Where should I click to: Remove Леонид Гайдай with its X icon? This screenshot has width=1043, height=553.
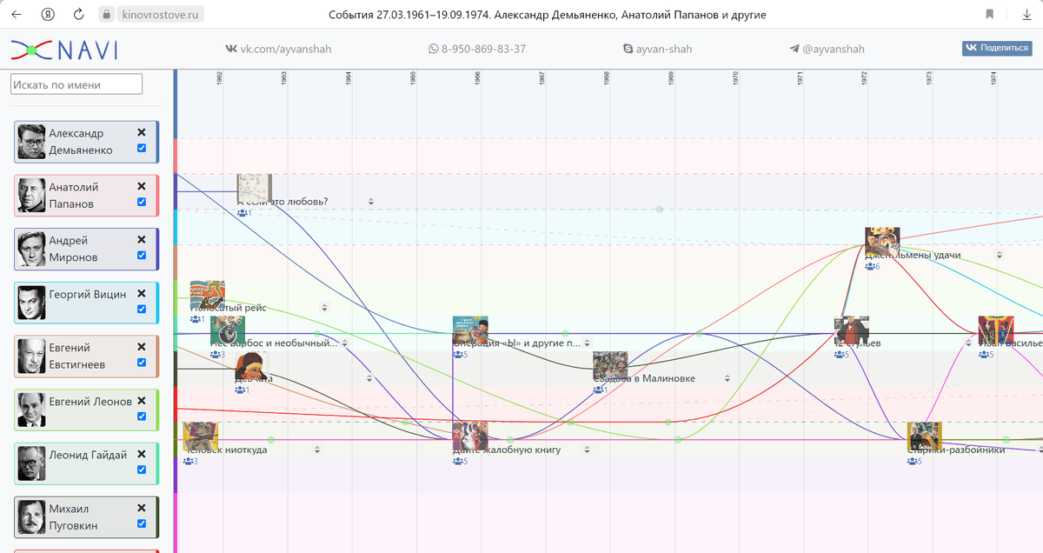pyautogui.click(x=142, y=455)
